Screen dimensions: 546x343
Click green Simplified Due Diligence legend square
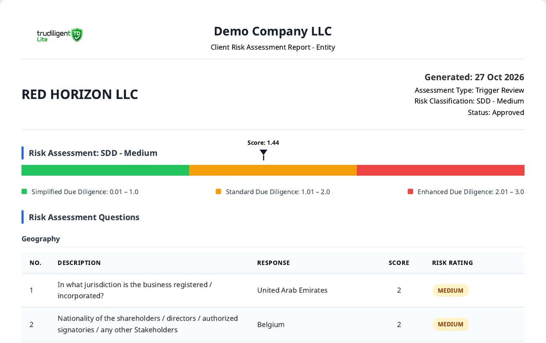(x=24, y=192)
